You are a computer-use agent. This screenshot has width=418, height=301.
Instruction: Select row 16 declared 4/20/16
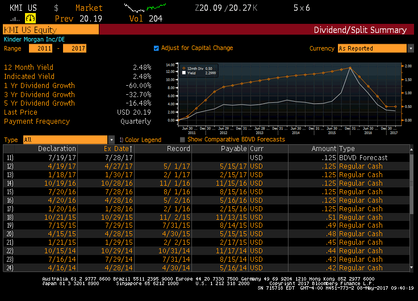point(207,200)
